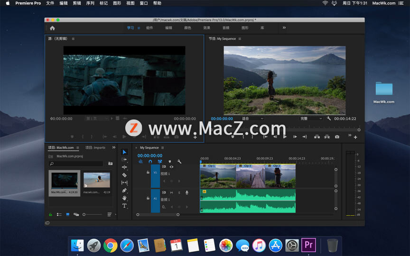Image resolution: width=410 pixels, height=256 pixels.
Task: Open the Project MacWk.com panel menu
Action: coord(78,147)
